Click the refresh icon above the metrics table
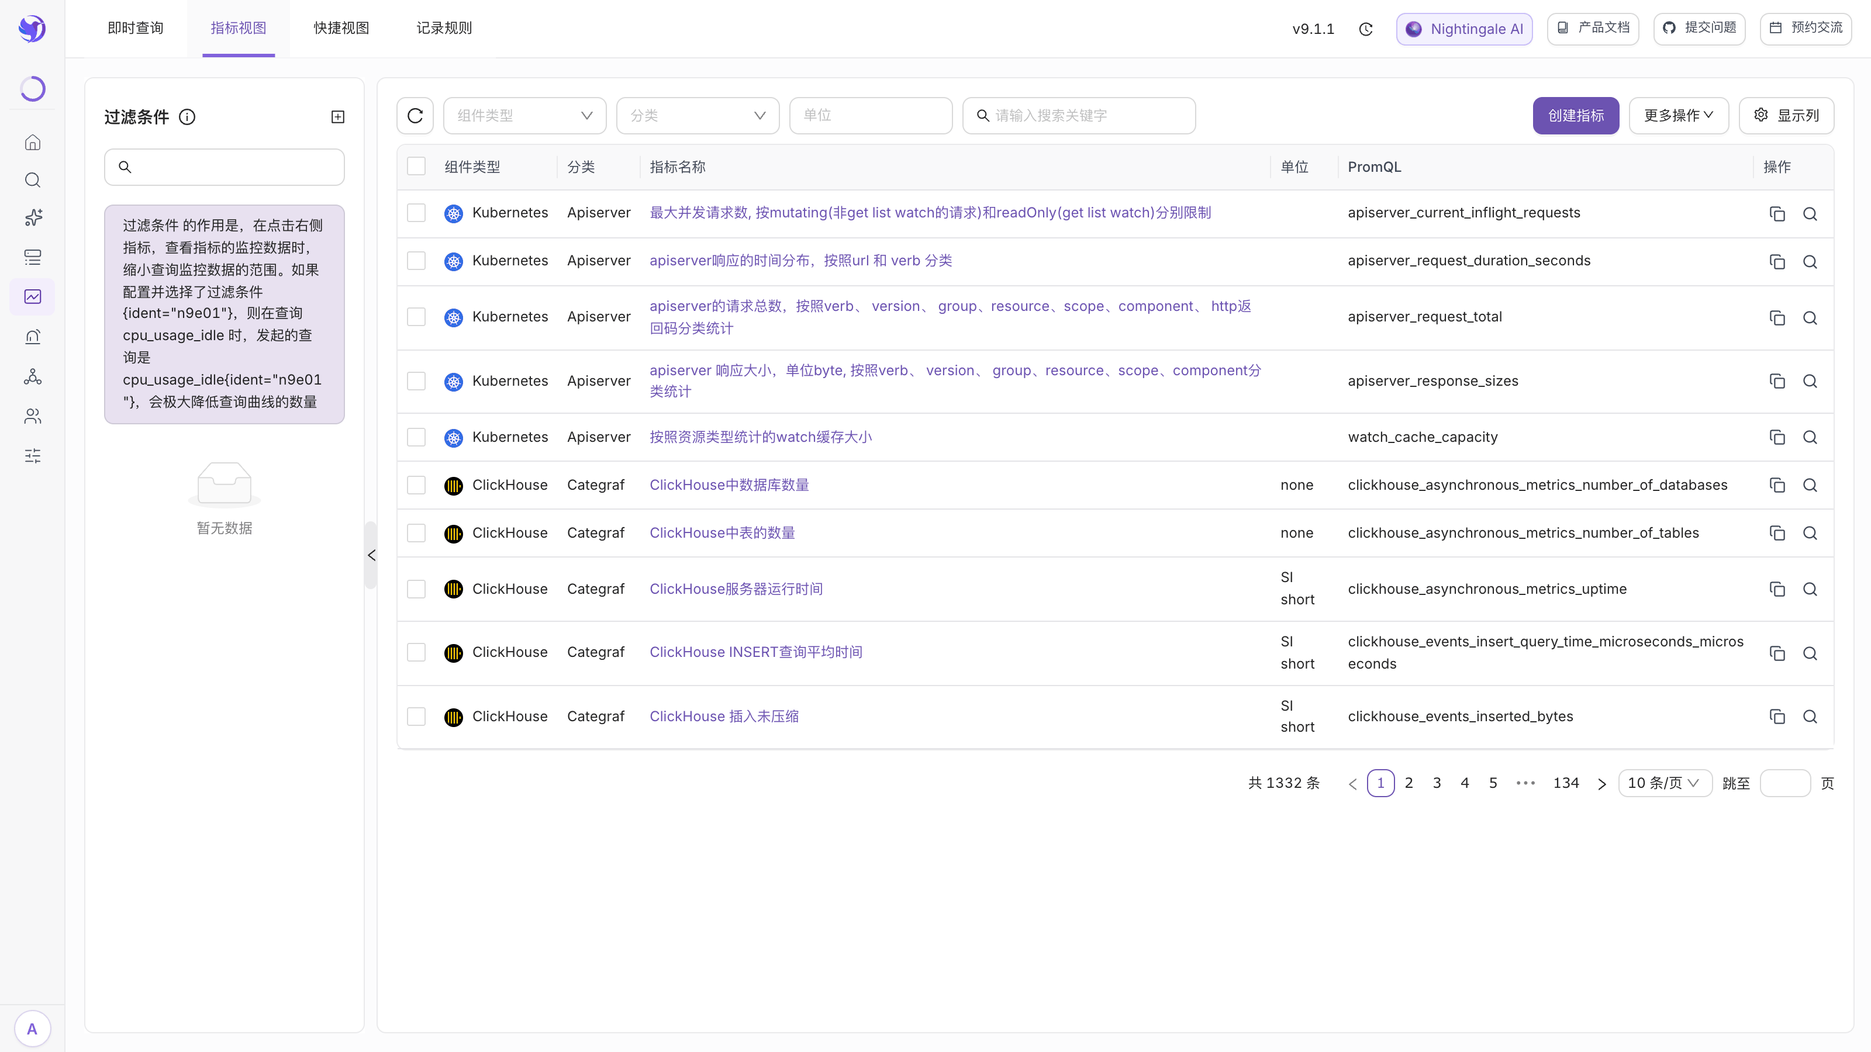 click(416, 116)
